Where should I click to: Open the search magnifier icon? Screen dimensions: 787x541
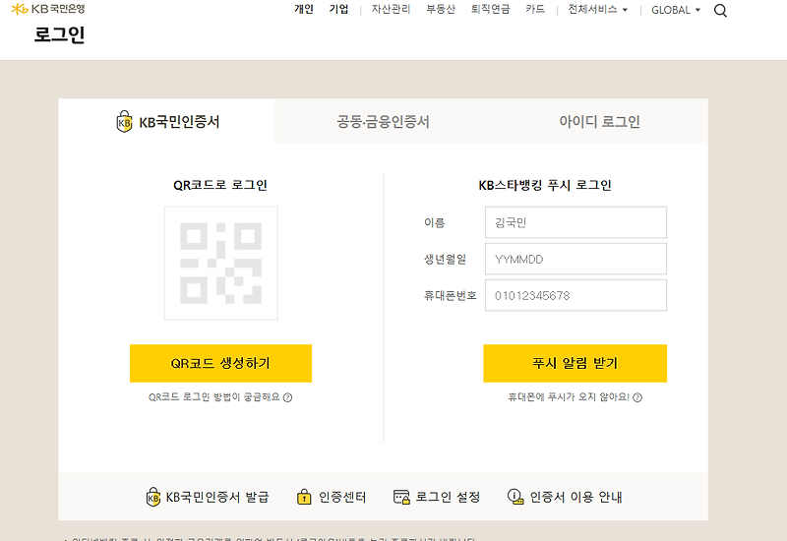pyautogui.click(x=720, y=11)
